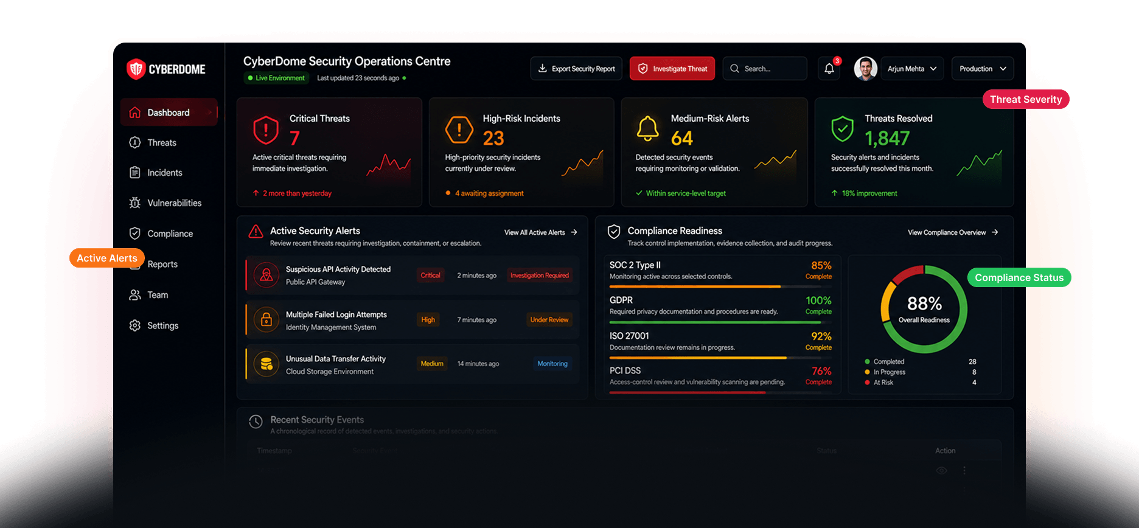Click the GDPR progress bar

click(x=721, y=322)
